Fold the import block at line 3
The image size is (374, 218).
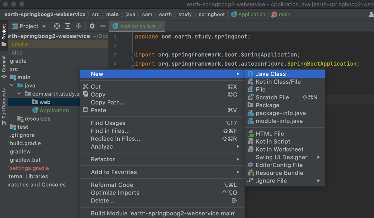coord(133,55)
